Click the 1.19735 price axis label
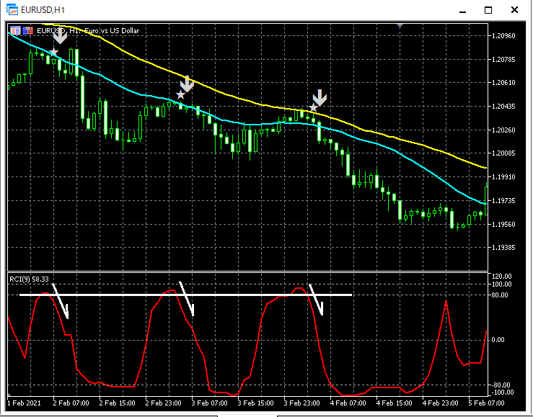The image size is (533, 417). (503, 200)
